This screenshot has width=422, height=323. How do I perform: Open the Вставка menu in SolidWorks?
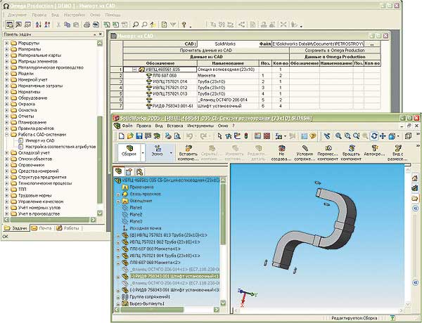click(175, 126)
